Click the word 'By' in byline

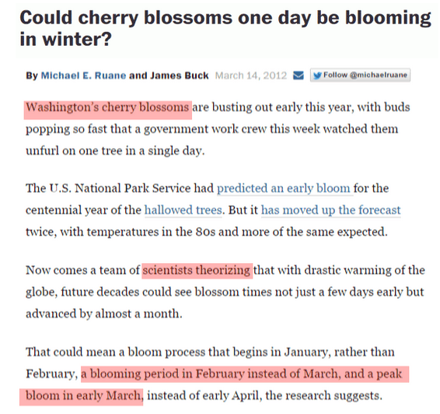click(x=32, y=75)
